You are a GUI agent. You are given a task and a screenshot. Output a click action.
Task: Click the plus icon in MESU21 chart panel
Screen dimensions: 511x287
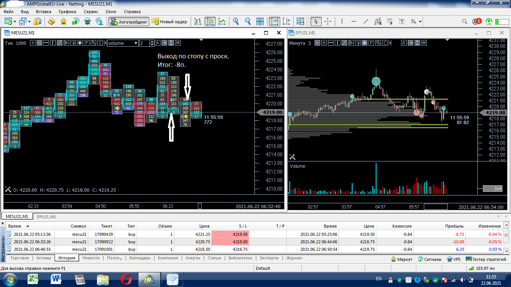[x=33, y=43]
